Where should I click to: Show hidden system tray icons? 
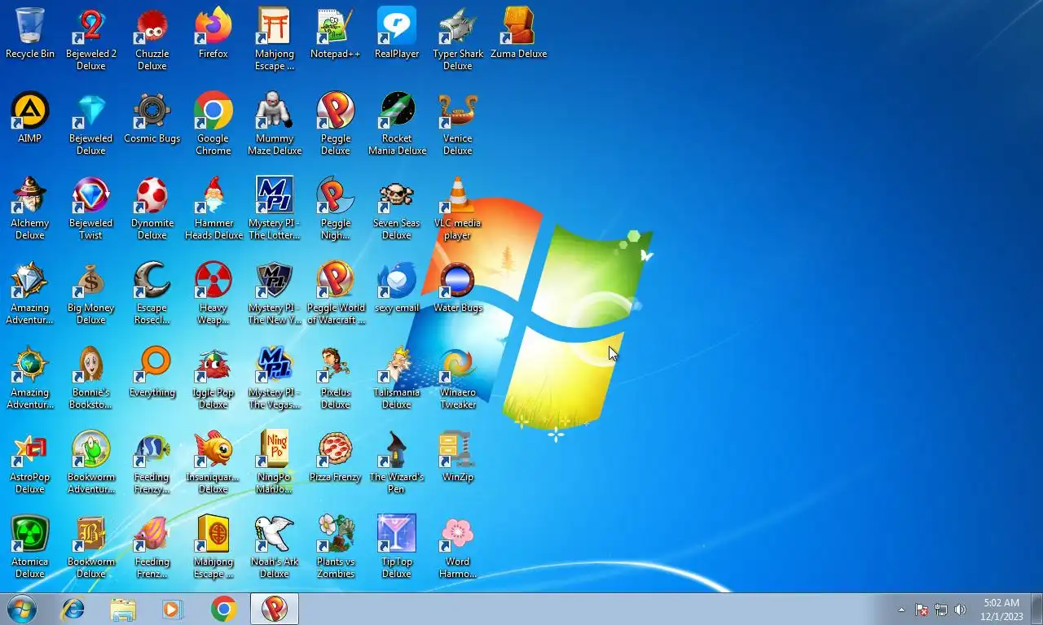(901, 610)
